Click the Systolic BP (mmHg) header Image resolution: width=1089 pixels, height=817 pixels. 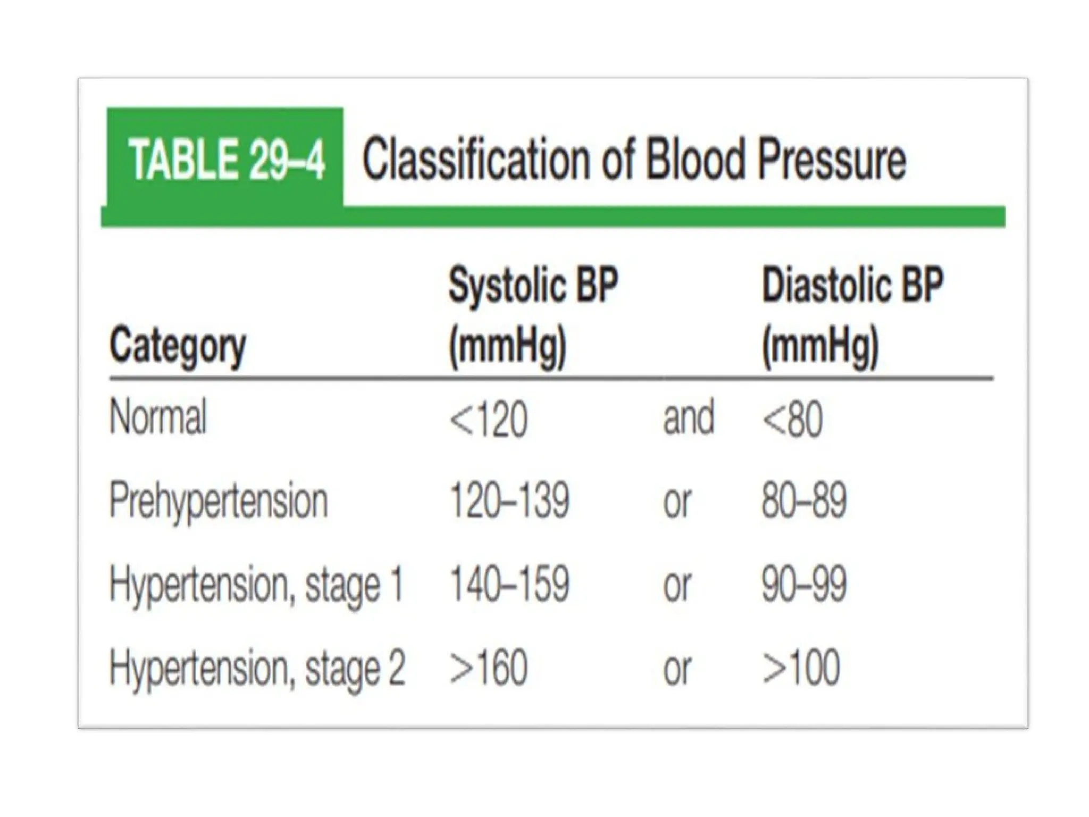[x=533, y=317]
